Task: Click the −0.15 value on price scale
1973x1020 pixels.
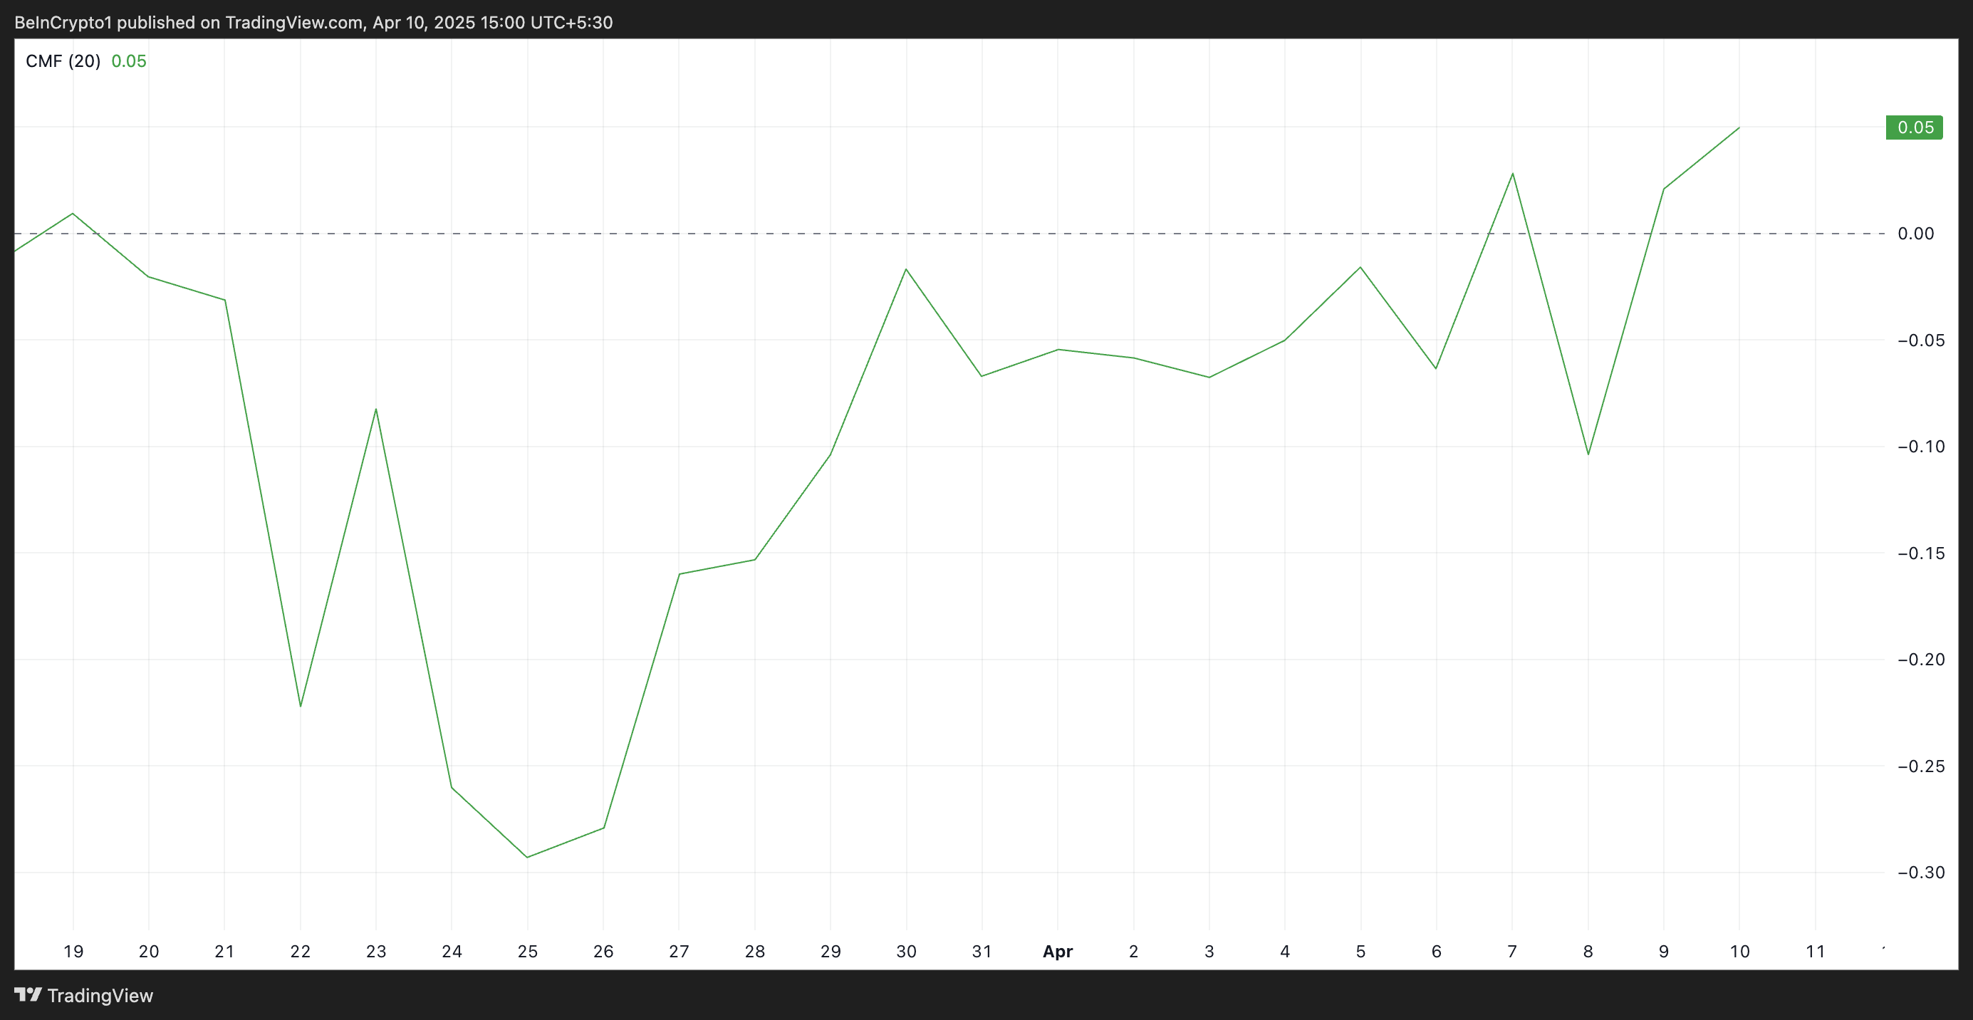Action: point(1920,553)
